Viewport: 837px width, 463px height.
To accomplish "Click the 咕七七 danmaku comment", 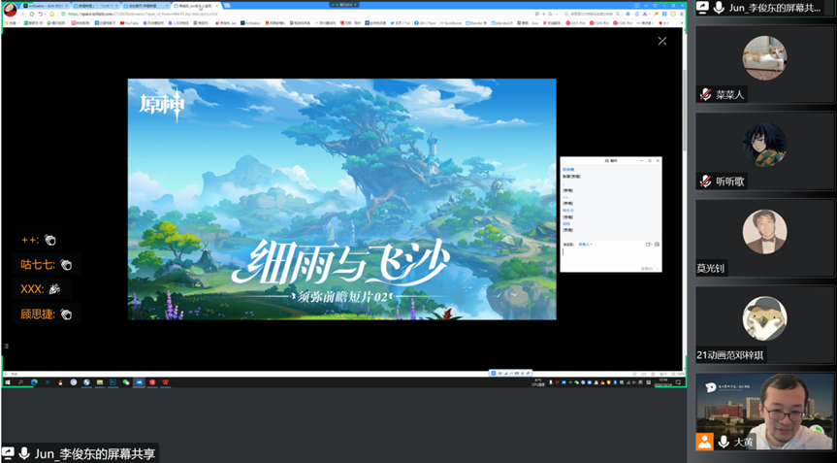I will (47, 264).
